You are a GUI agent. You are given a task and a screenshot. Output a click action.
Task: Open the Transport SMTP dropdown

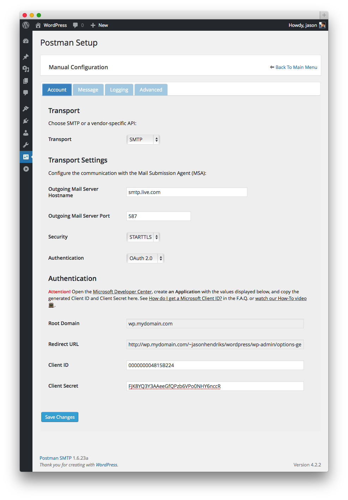point(143,140)
